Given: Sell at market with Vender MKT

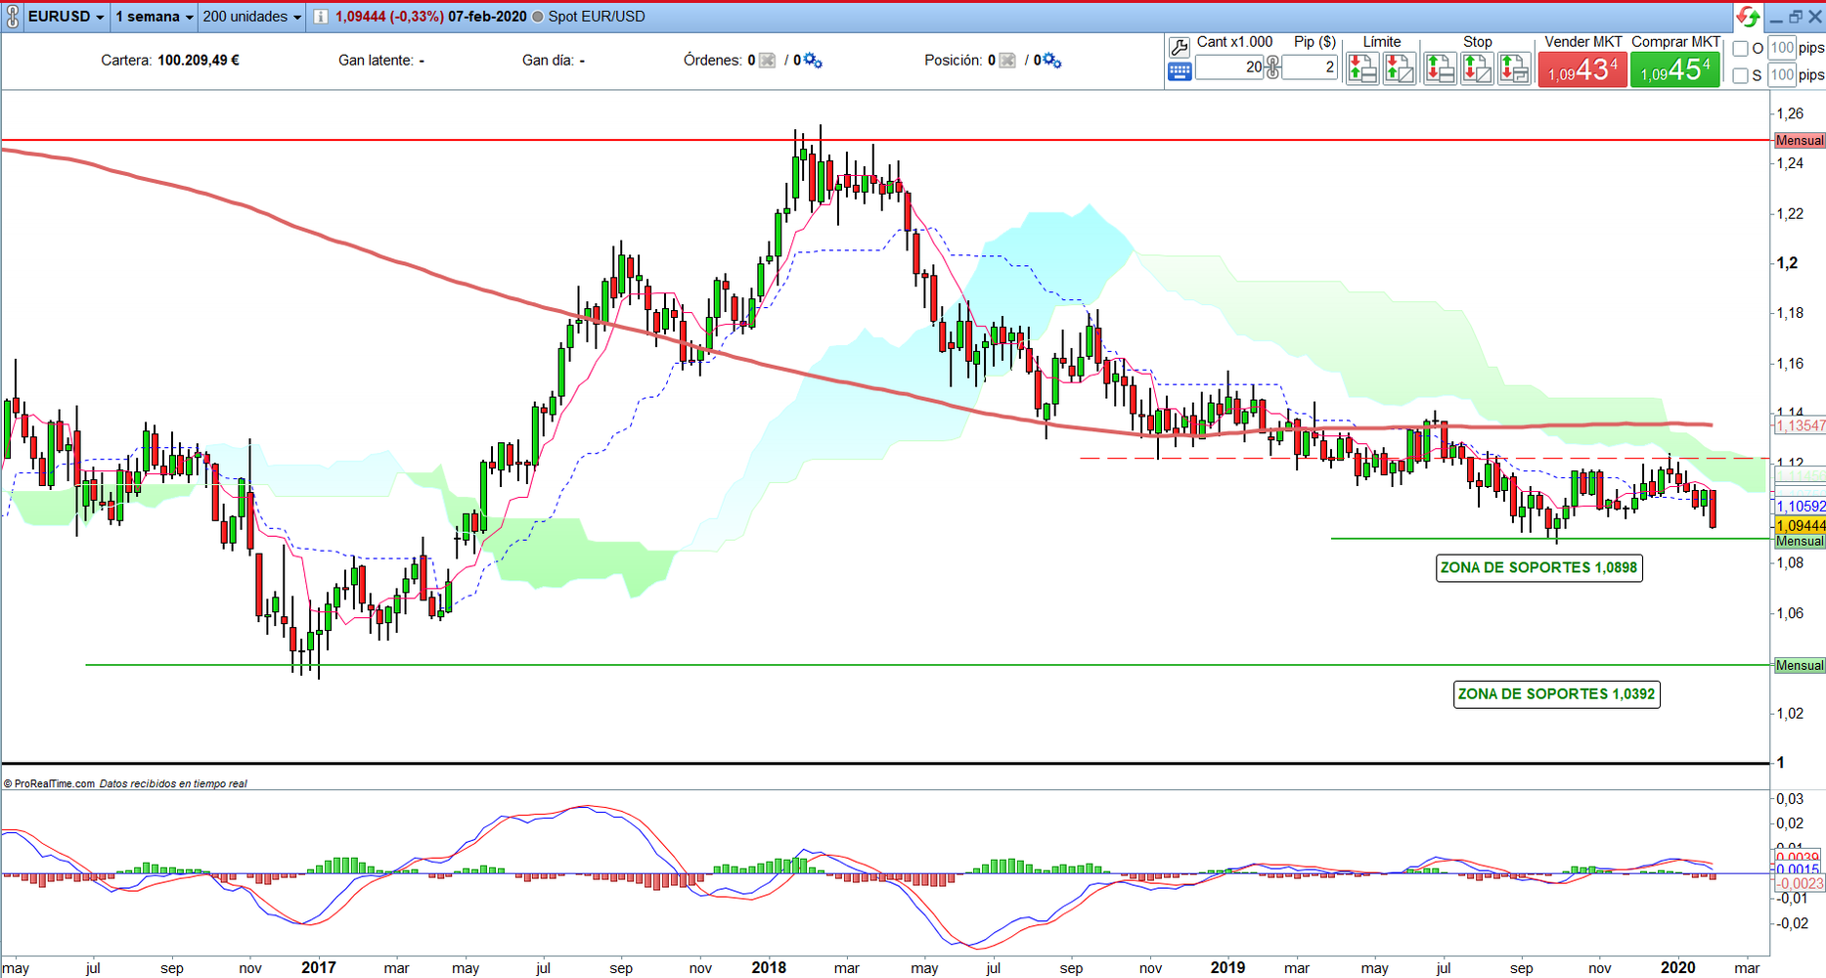Looking at the screenshot, I should click(1582, 69).
